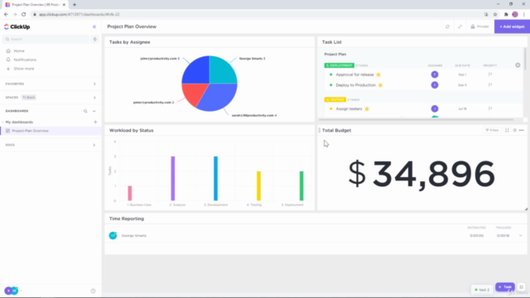
Task: Open the help question mark icon
Action: pos(94,291)
